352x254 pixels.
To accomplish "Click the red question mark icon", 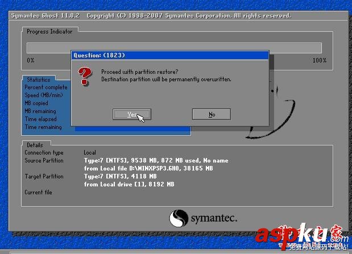I will coord(85,76).
